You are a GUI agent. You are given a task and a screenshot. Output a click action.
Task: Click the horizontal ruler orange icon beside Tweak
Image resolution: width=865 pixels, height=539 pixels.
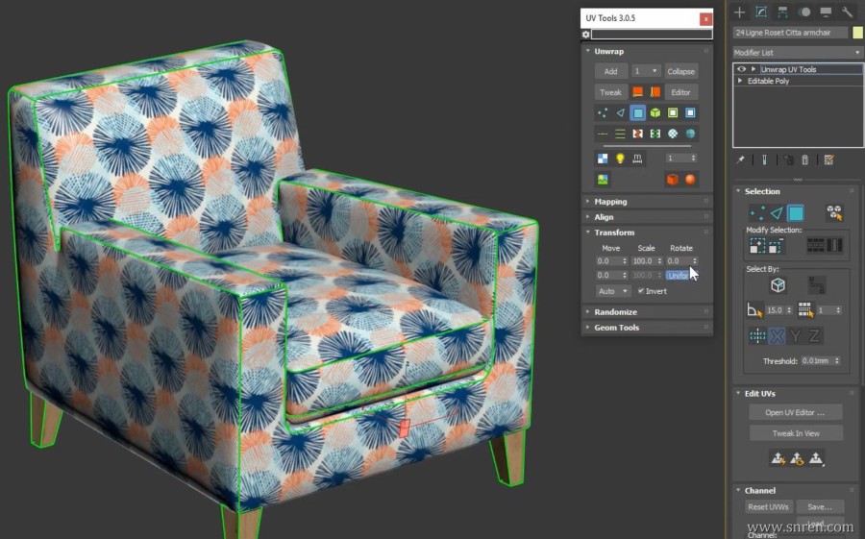click(x=638, y=92)
